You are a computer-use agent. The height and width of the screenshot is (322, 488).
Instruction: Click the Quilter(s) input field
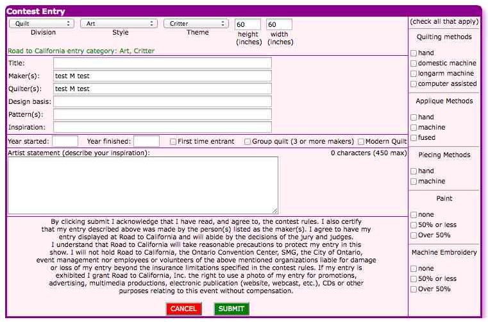click(162, 89)
